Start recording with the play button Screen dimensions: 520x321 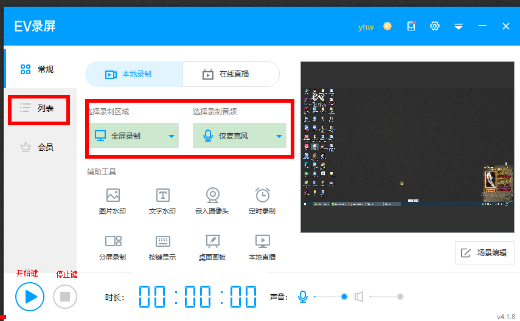click(30, 297)
